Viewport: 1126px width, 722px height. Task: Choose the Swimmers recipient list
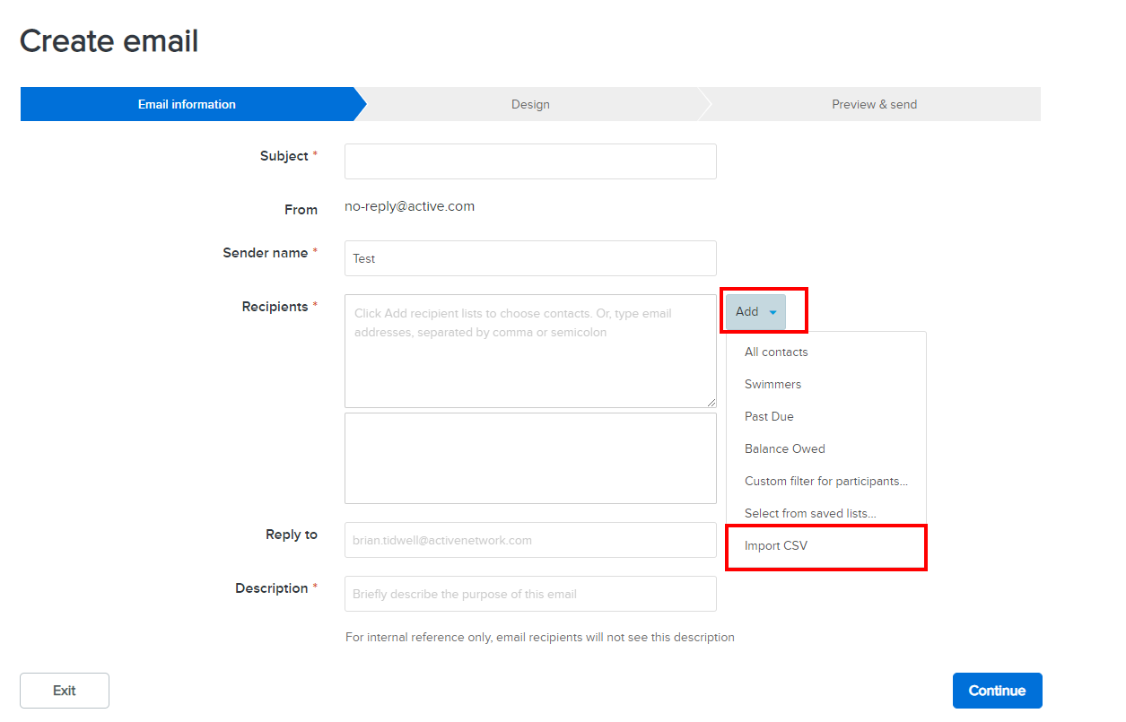[772, 384]
